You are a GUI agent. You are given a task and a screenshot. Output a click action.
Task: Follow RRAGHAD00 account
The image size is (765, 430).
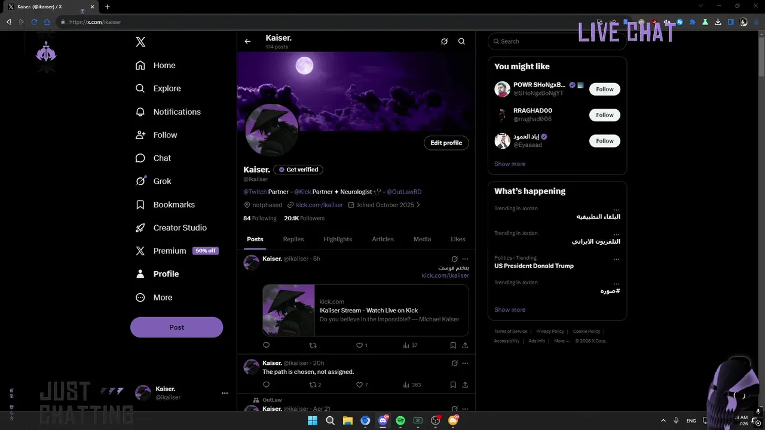coord(605,115)
